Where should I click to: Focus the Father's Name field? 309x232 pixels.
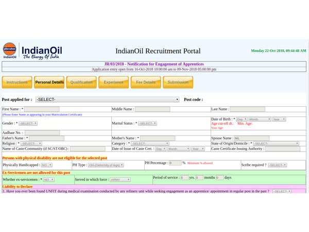[46, 138]
